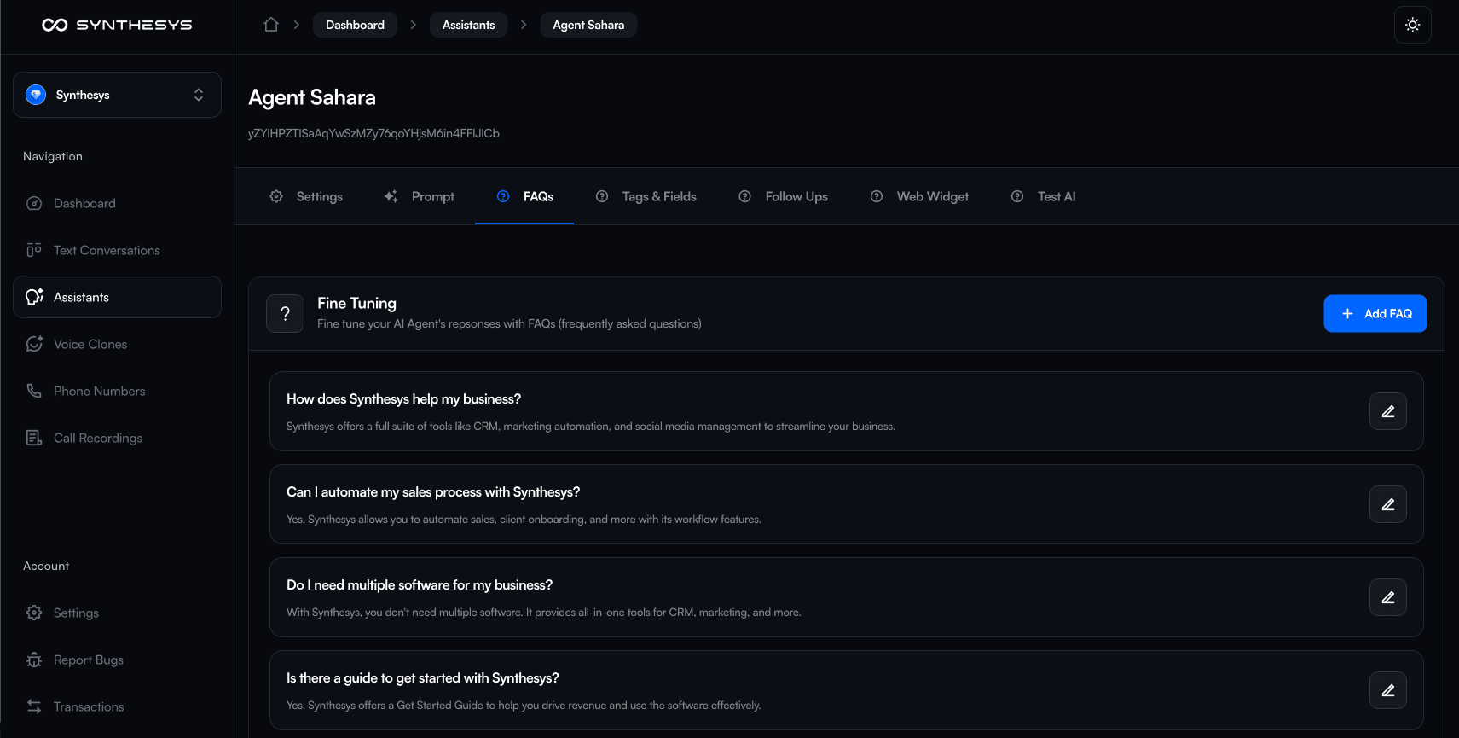Viewport: 1459px width, 738px height.
Task: Click the 'Can I automate my sales process' question
Action: coord(433,491)
